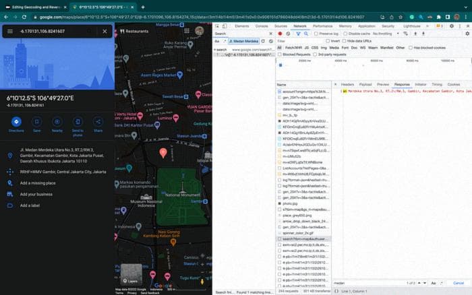The width and height of the screenshot is (472, 295).
Task: Toggle match case Aa in Search pane
Action: click(x=217, y=41)
